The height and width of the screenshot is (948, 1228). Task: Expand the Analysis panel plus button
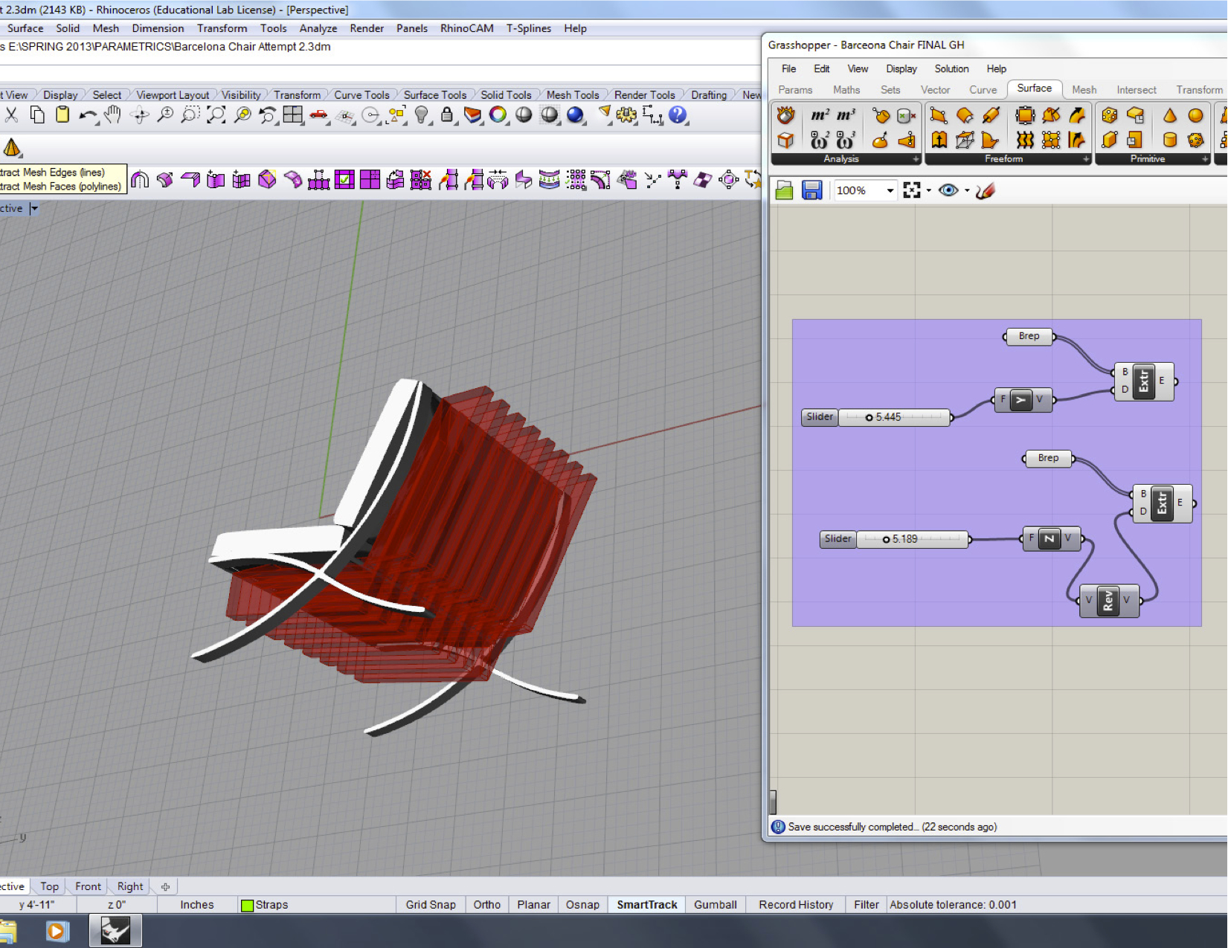point(916,159)
